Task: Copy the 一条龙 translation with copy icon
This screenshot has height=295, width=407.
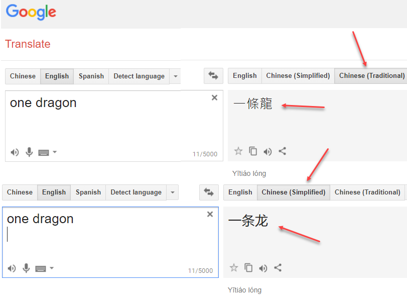Action: point(248,268)
